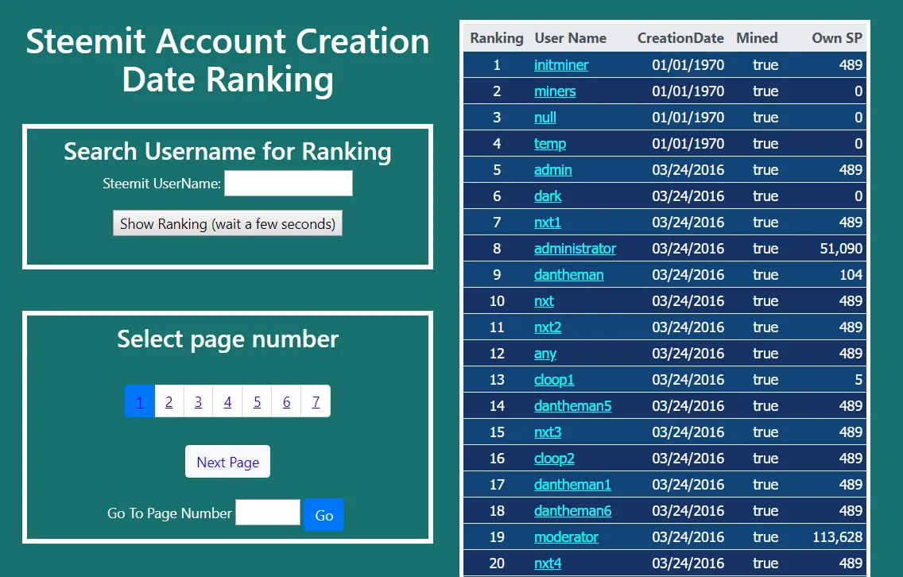
Task: Open the dantheman6 user link
Action: pos(572,511)
